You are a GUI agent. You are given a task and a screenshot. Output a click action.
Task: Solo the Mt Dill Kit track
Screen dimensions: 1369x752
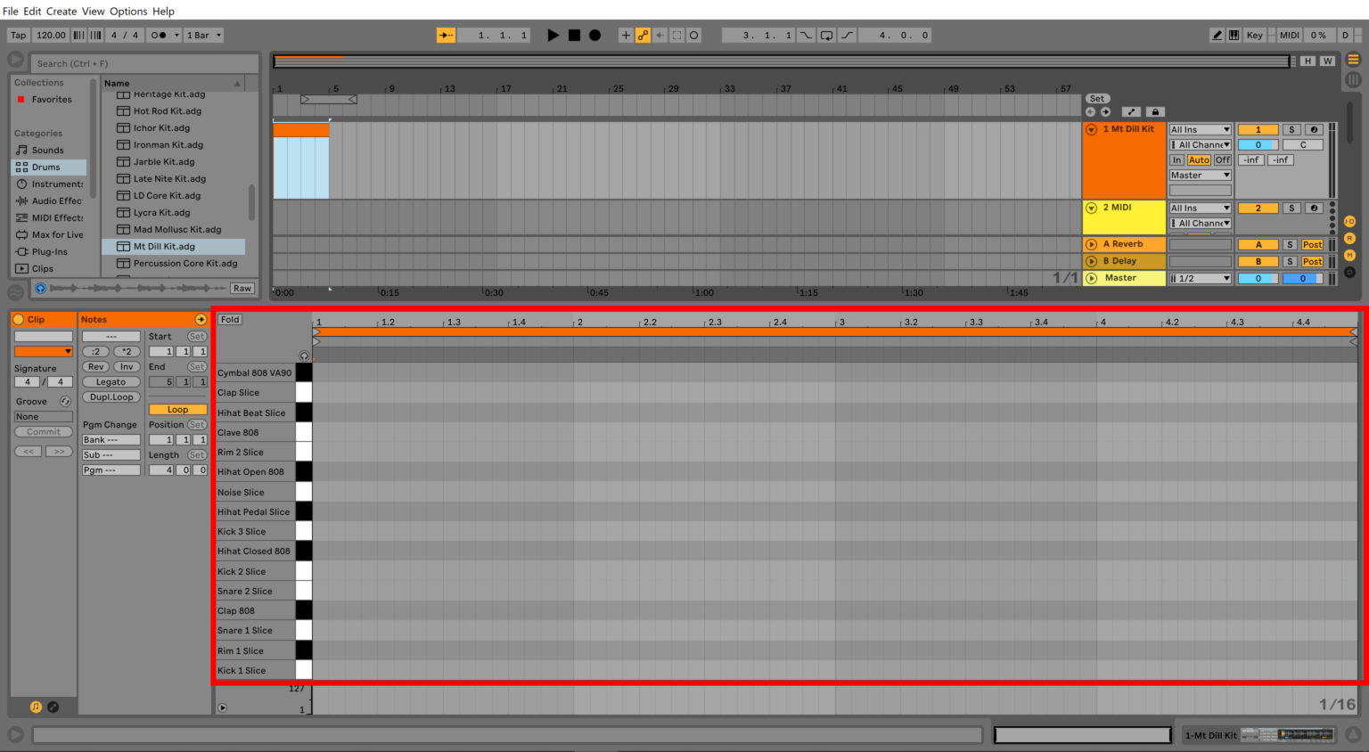[x=1291, y=129]
